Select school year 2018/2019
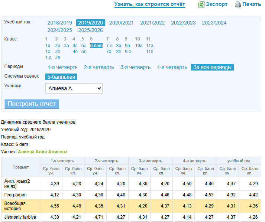 59,23
